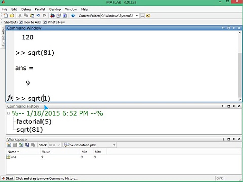Click the fx function browser icon

[10, 98]
